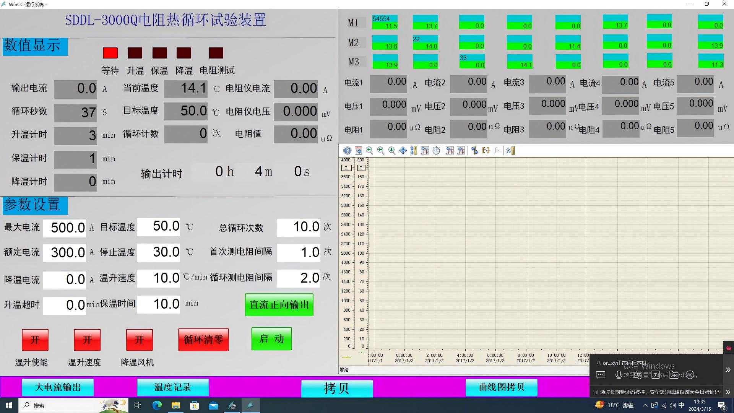Click the 循环清零 reset button
This screenshot has height=413, width=734.
(203, 340)
